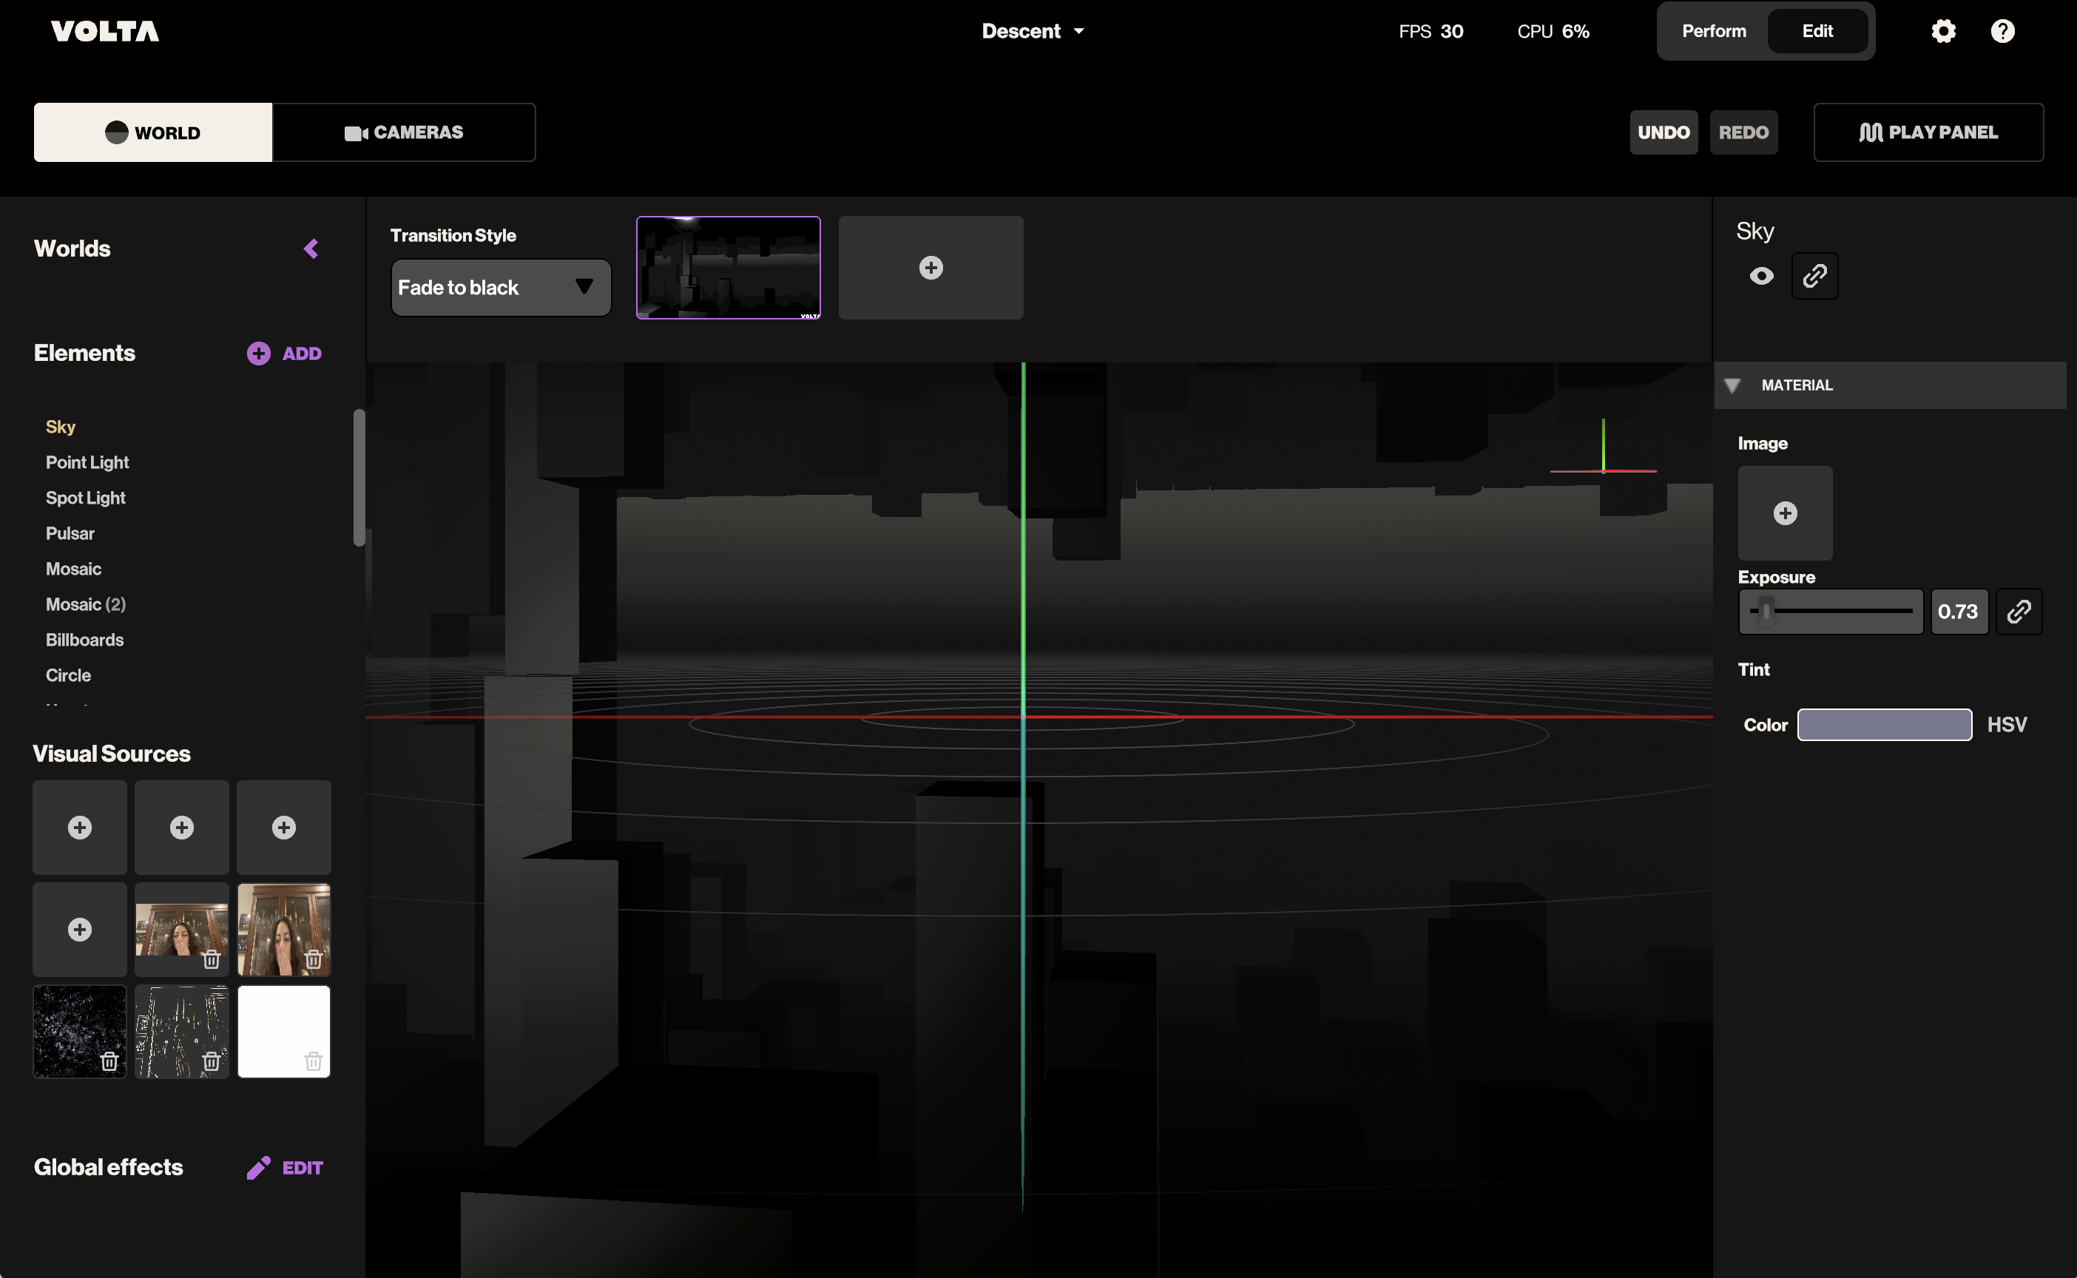This screenshot has height=1278, width=2077.
Task: Switch to the CAMERAS tab
Action: [403, 132]
